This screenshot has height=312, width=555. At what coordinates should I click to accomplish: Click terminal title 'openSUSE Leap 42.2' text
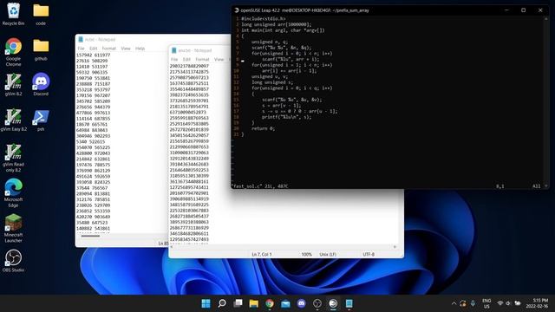pyautogui.click(x=259, y=10)
